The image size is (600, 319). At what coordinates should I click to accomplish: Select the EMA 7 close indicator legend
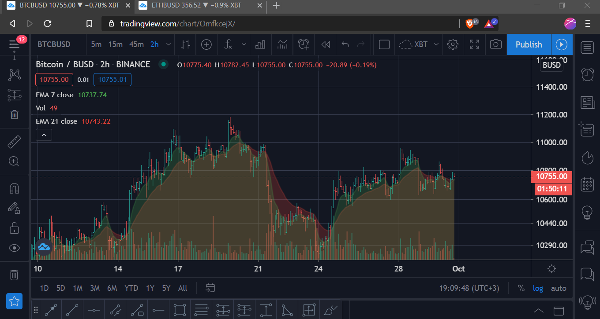point(55,95)
